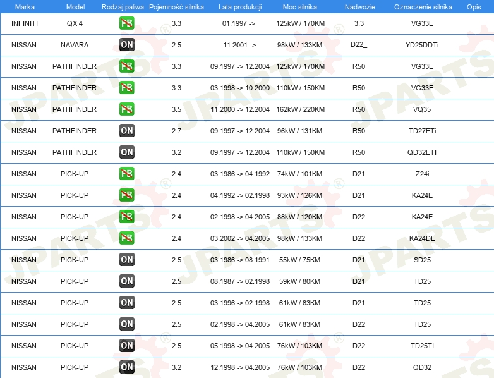Click engine capacity 3.5 in VQ35 row
This screenshot has height=378, width=494.
[176, 109]
